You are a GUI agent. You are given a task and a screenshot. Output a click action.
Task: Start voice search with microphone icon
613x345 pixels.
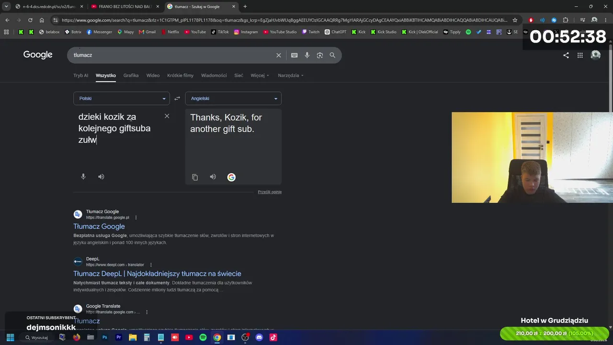[x=307, y=55]
